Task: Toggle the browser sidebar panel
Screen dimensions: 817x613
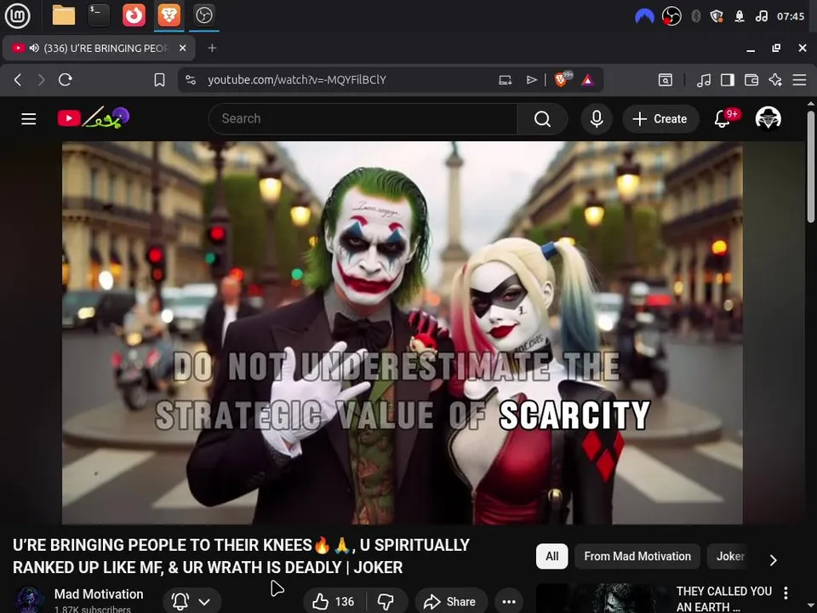Action: [728, 80]
